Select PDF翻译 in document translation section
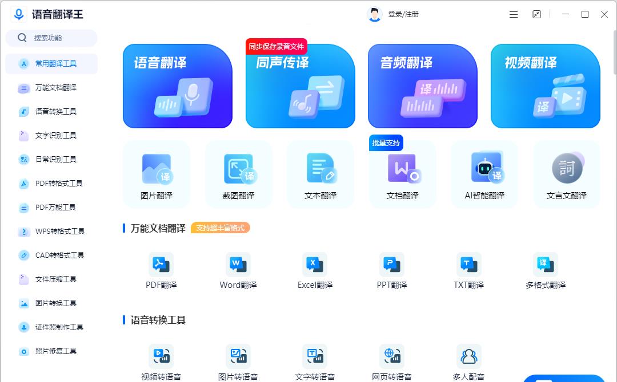This screenshot has width=617, height=382. (x=161, y=270)
